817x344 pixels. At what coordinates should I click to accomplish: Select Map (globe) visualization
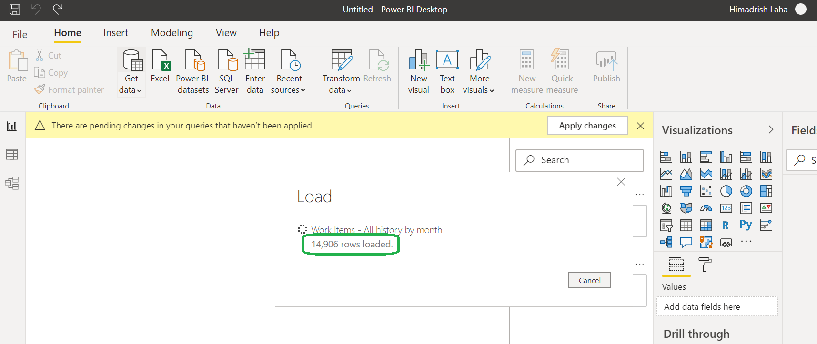[x=666, y=208]
